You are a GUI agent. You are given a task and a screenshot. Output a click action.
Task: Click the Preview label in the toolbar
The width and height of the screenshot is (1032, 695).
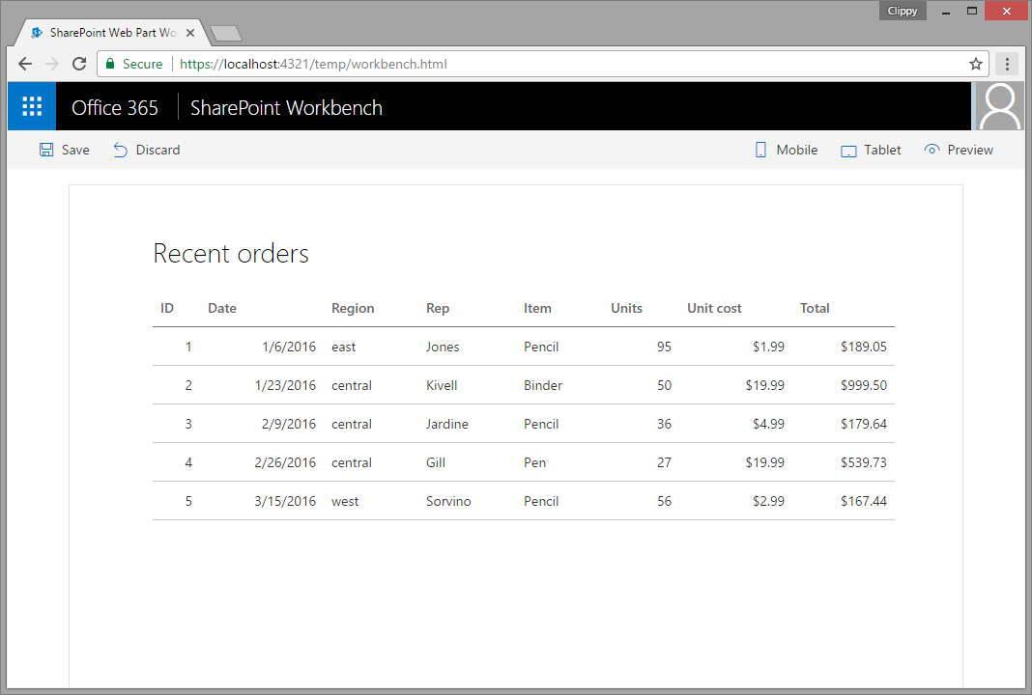(970, 150)
